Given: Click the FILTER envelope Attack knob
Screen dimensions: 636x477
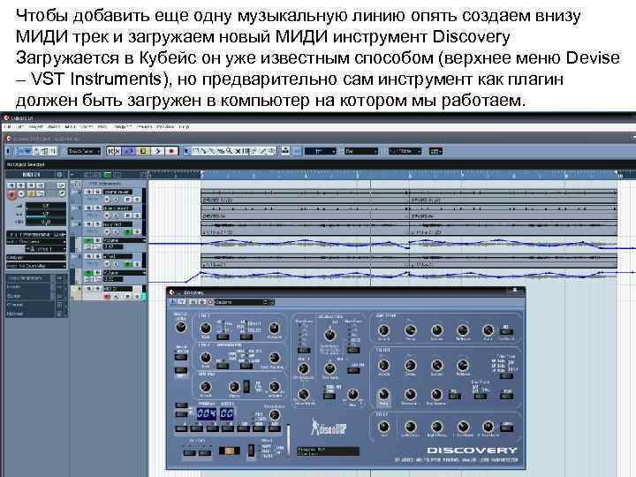Looking at the screenshot, I should pyautogui.click(x=383, y=366).
